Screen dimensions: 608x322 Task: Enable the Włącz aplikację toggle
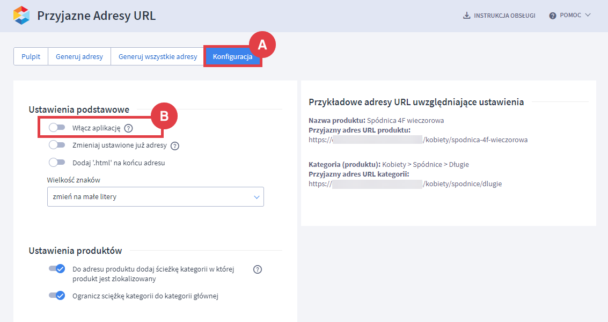(56, 128)
